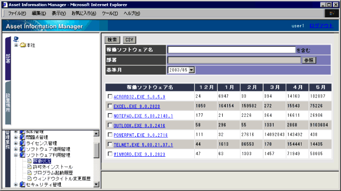Open the NOTEPAD.EXE 5.00.2140.1 link
Viewport: 341px width, 191px height.
point(143,116)
